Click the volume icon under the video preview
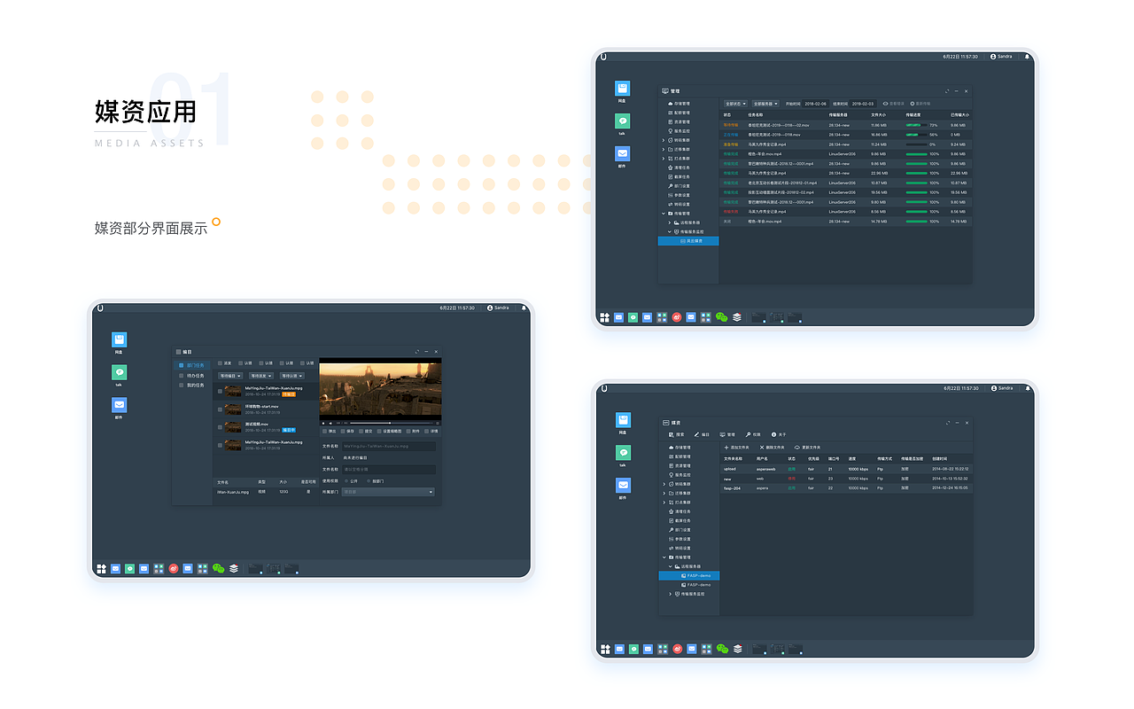Screen dimensions: 1134x709 pyautogui.click(x=330, y=423)
